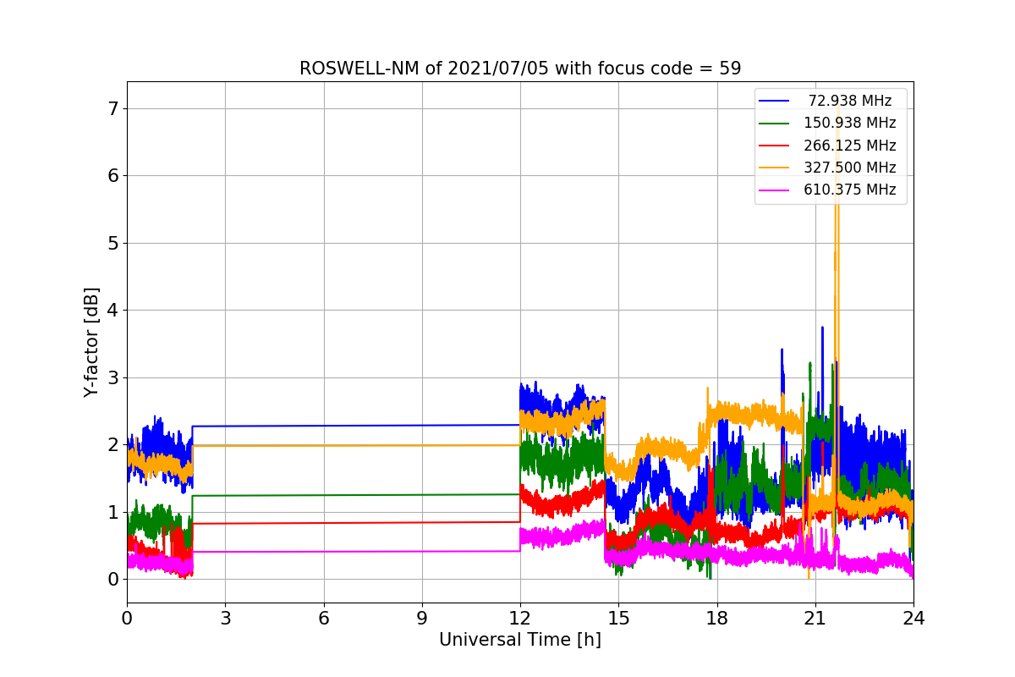This screenshot has height=677, width=1015.
Task: Click y-axis tick label 3
Action: [x=113, y=377]
